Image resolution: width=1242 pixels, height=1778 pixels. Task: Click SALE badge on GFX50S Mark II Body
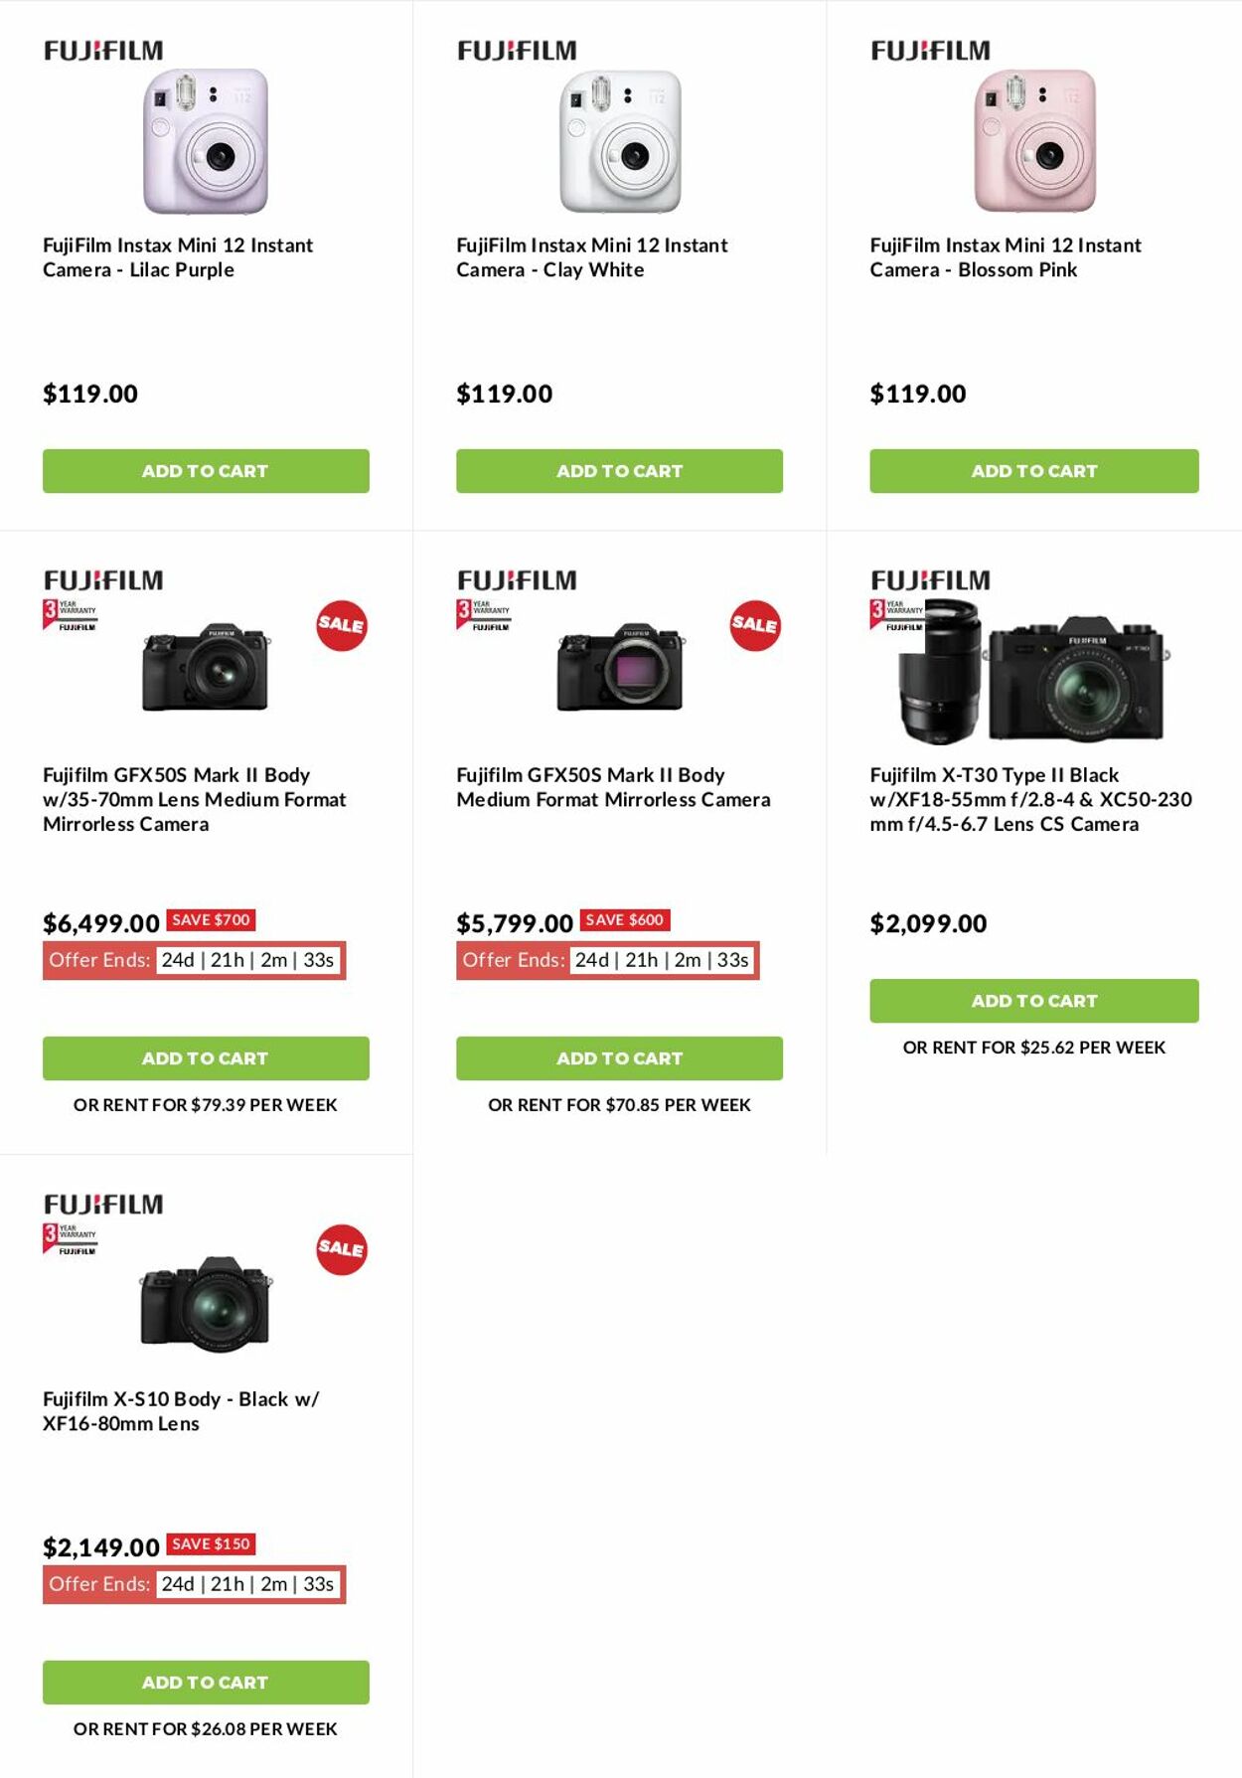point(755,626)
